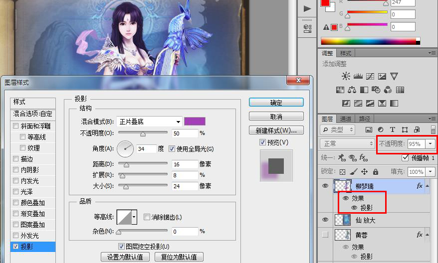The height and width of the screenshot is (263, 438).
Task: Open 填充 100% dropdown arrow
Action: pos(430,171)
